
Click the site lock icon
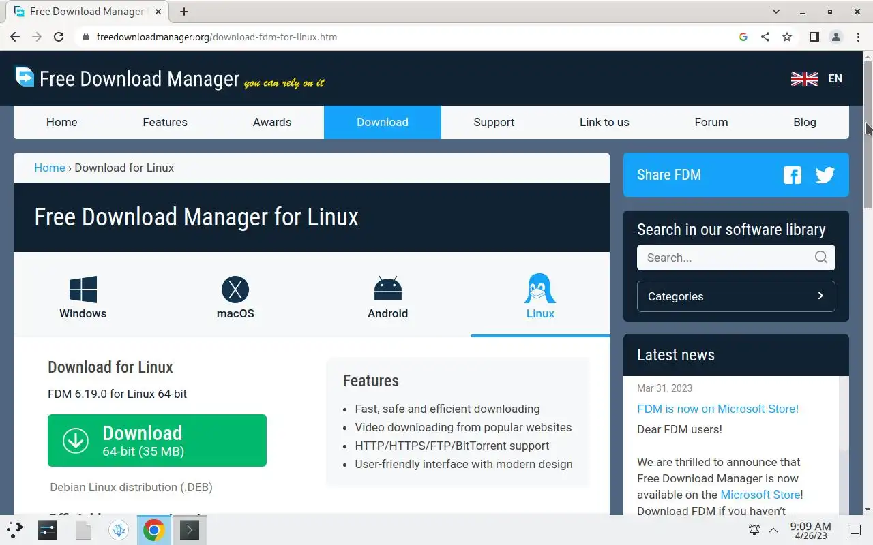(x=86, y=37)
